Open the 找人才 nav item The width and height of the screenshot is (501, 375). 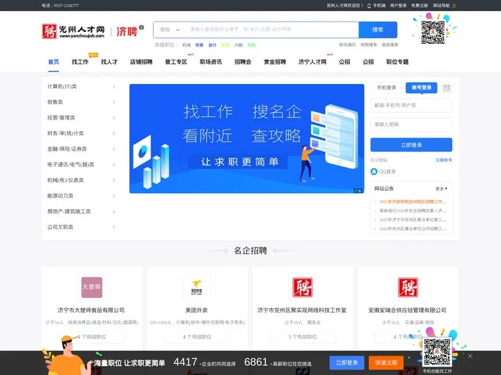109,62
